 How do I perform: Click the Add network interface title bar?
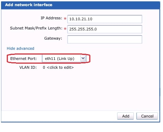click(80, 5)
